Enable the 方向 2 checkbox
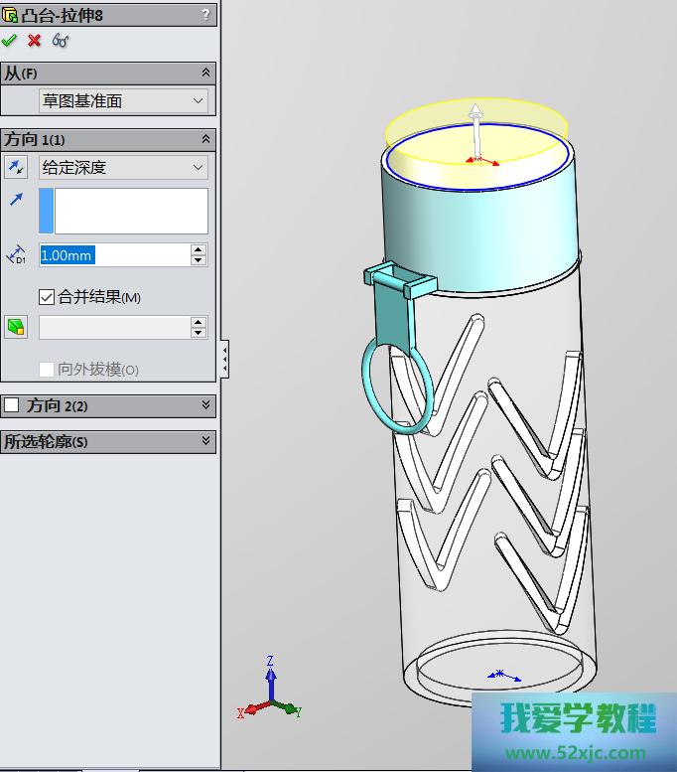This screenshot has width=677, height=772. coord(12,405)
